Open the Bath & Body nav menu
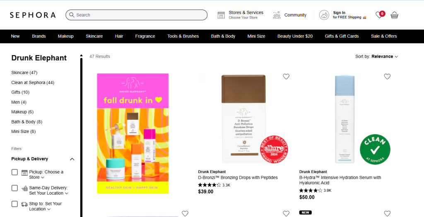The height and width of the screenshot is (217, 424). click(x=223, y=36)
